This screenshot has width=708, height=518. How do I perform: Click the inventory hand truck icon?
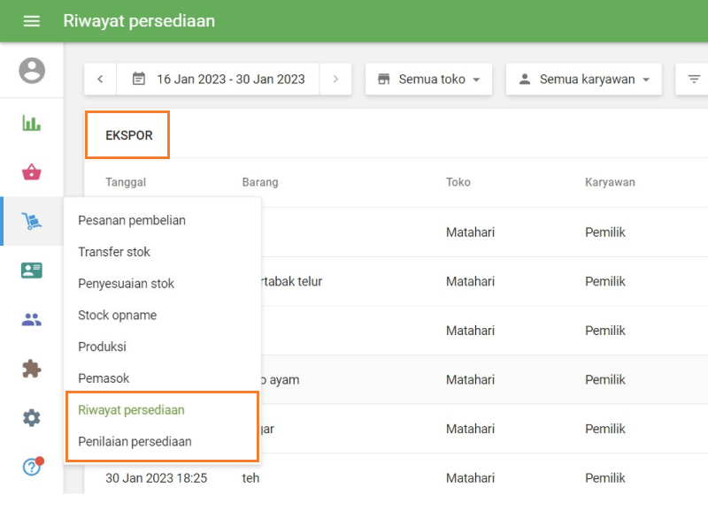click(x=32, y=222)
